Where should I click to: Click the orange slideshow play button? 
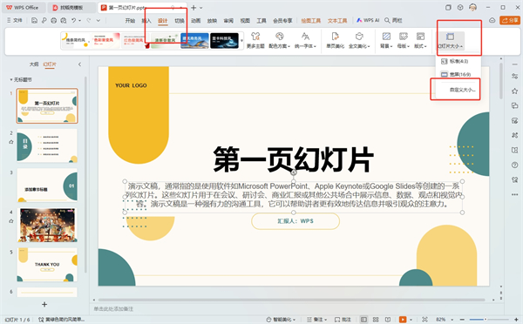tap(403, 320)
